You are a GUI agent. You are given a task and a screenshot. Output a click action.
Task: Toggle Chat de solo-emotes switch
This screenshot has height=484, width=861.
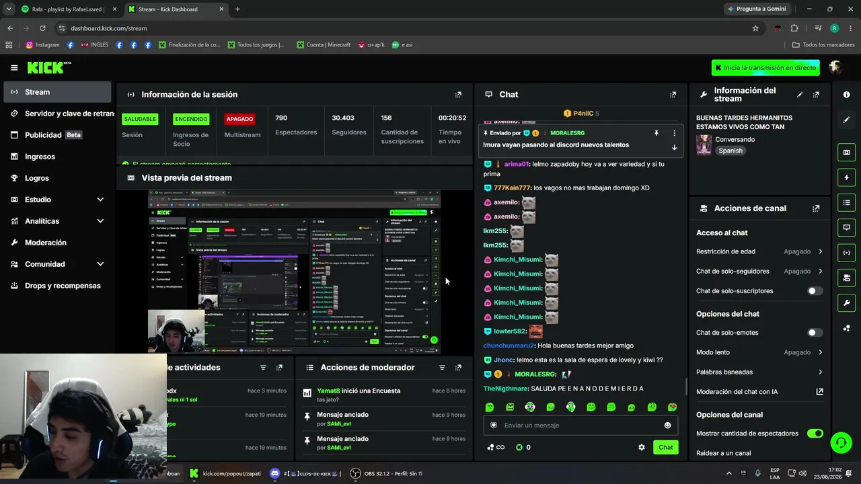click(815, 333)
